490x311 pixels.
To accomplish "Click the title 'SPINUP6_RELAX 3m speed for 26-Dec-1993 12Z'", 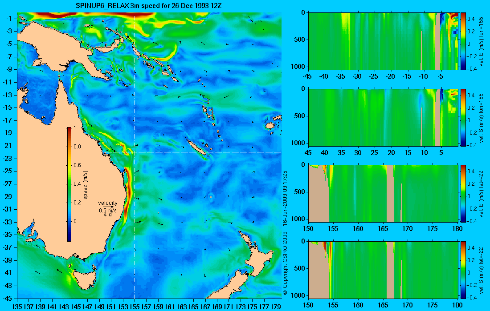I will [149, 6].
